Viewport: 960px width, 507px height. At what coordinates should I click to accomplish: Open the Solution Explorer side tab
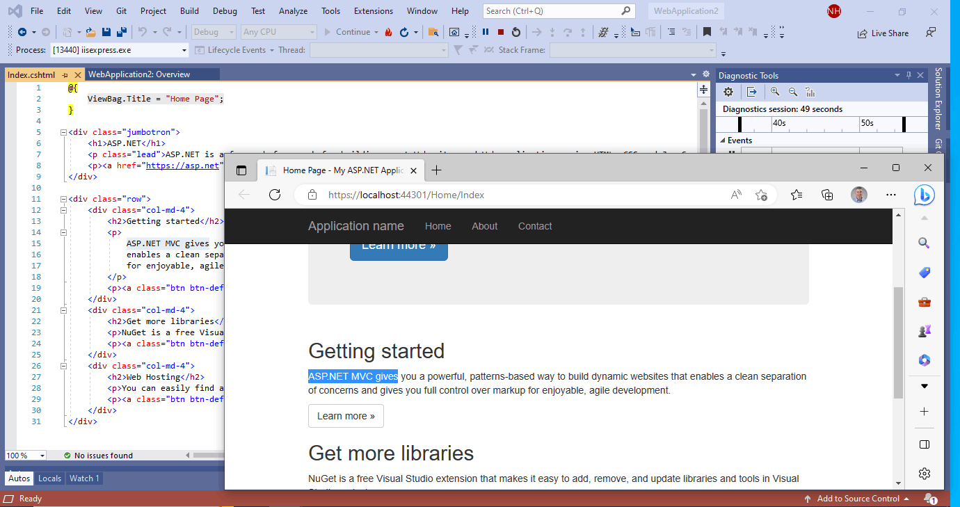coord(938,99)
